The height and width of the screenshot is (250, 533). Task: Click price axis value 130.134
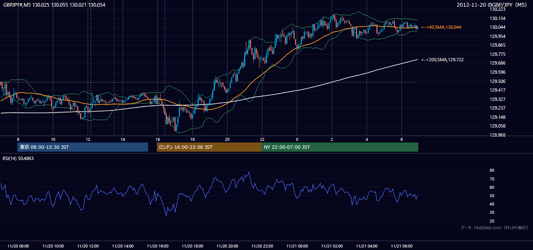498,18
